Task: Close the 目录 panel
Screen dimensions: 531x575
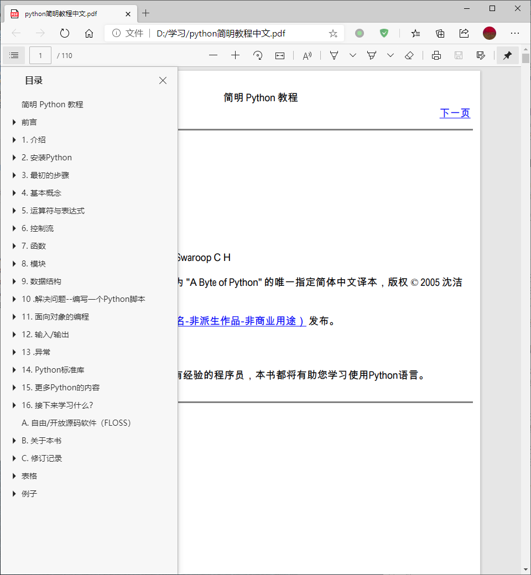Action: pyautogui.click(x=163, y=80)
